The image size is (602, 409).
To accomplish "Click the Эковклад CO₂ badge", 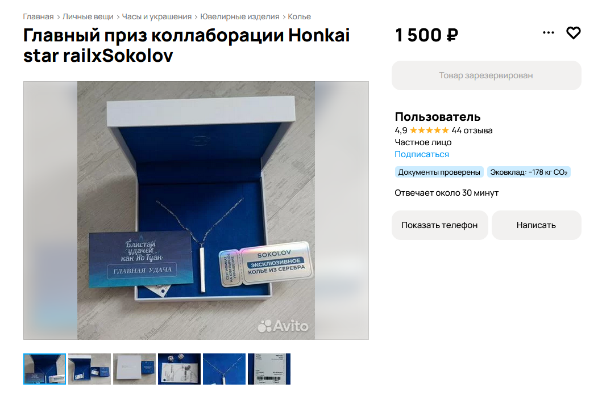I will pos(529,172).
